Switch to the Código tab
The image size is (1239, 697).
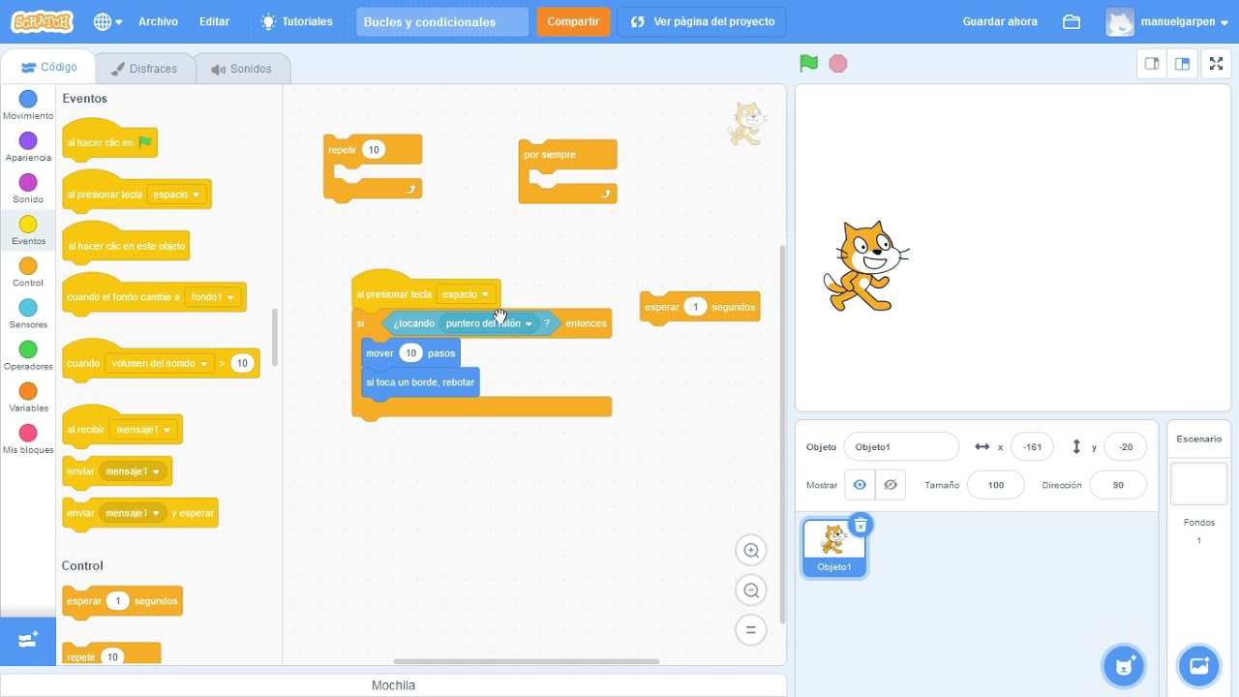(x=48, y=68)
